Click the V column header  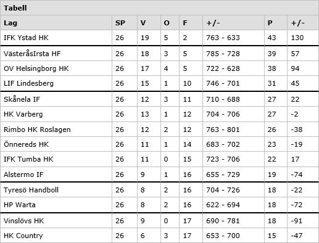[x=143, y=23]
